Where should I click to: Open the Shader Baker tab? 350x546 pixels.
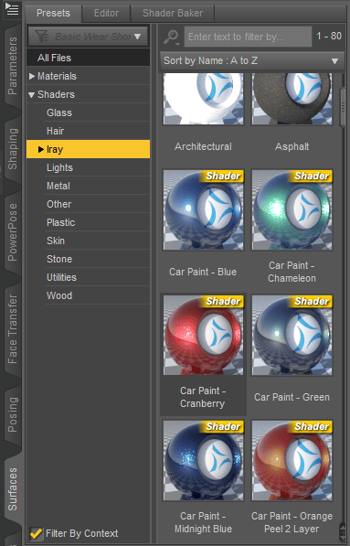(173, 13)
